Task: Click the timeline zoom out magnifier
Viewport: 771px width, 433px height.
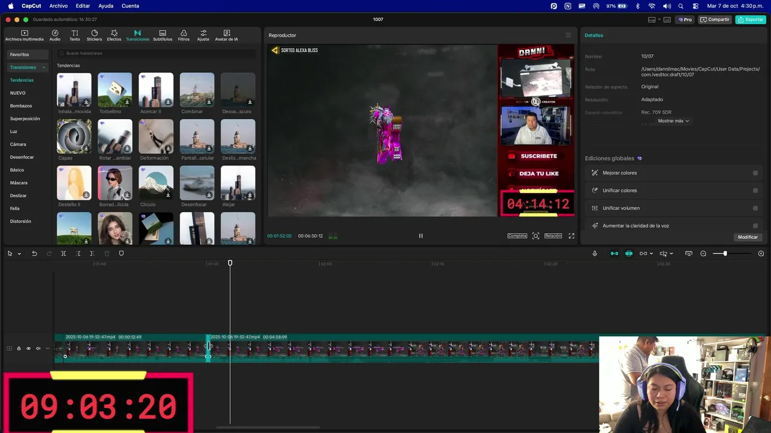Action: pyautogui.click(x=703, y=254)
